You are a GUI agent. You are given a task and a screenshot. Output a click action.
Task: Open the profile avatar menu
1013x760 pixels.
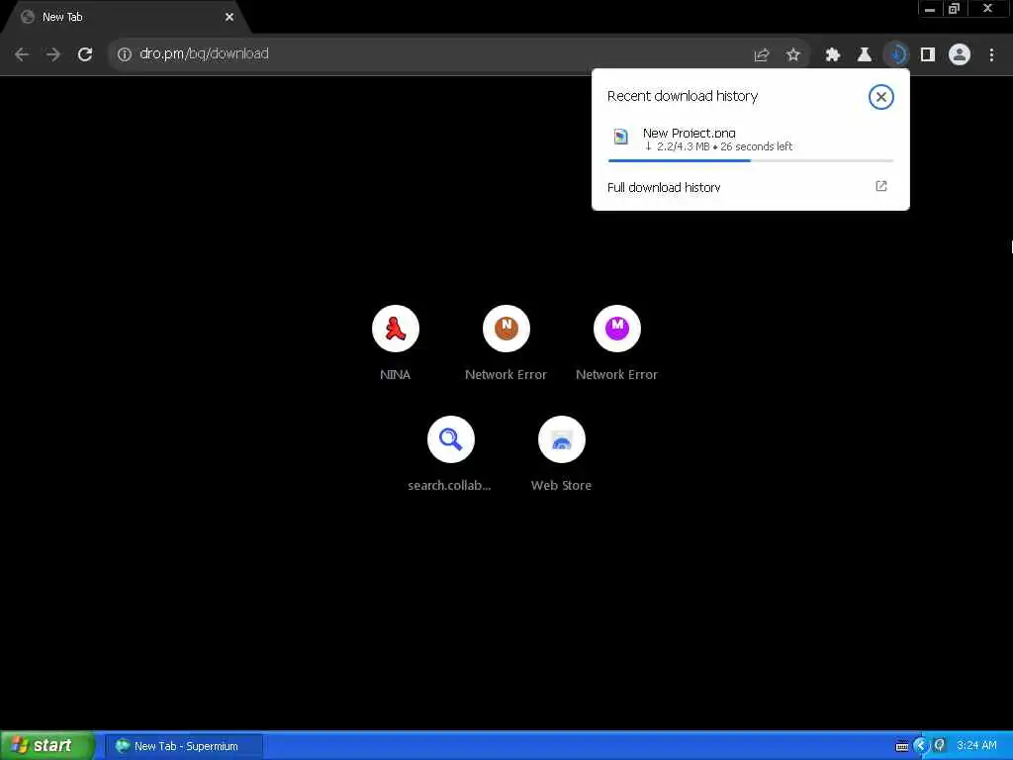(960, 55)
